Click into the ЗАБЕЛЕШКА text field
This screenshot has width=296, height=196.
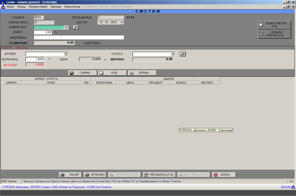coord(79,38)
